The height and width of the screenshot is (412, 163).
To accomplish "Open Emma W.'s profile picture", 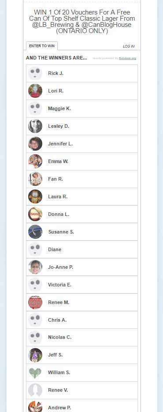I will coord(35,161).
